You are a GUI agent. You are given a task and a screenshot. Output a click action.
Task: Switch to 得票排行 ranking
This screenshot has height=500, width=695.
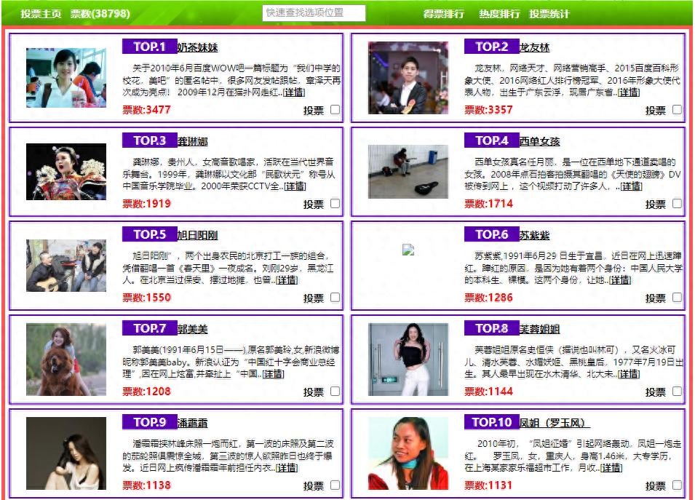[x=443, y=14]
